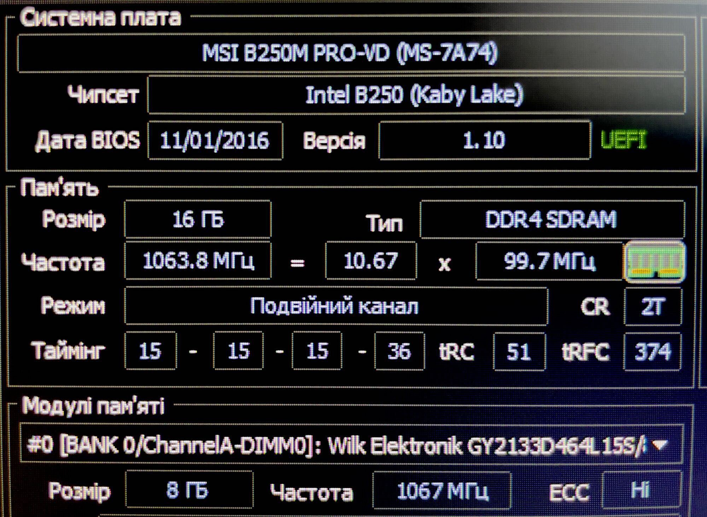Select the 1063.8 МГц frequency value
Screen dimensions: 707x517
click(198, 261)
